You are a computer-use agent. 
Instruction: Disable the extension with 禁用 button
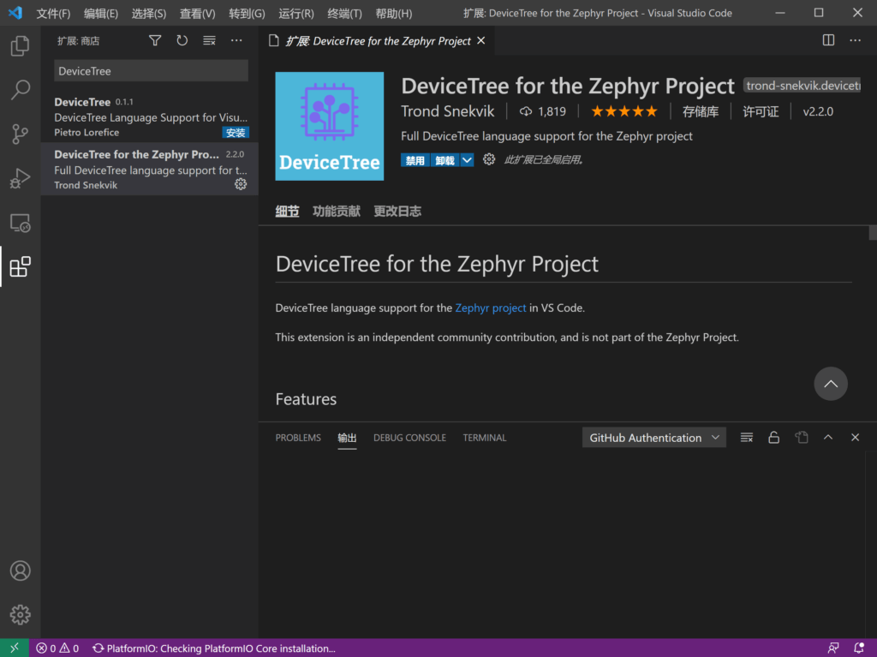(415, 160)
